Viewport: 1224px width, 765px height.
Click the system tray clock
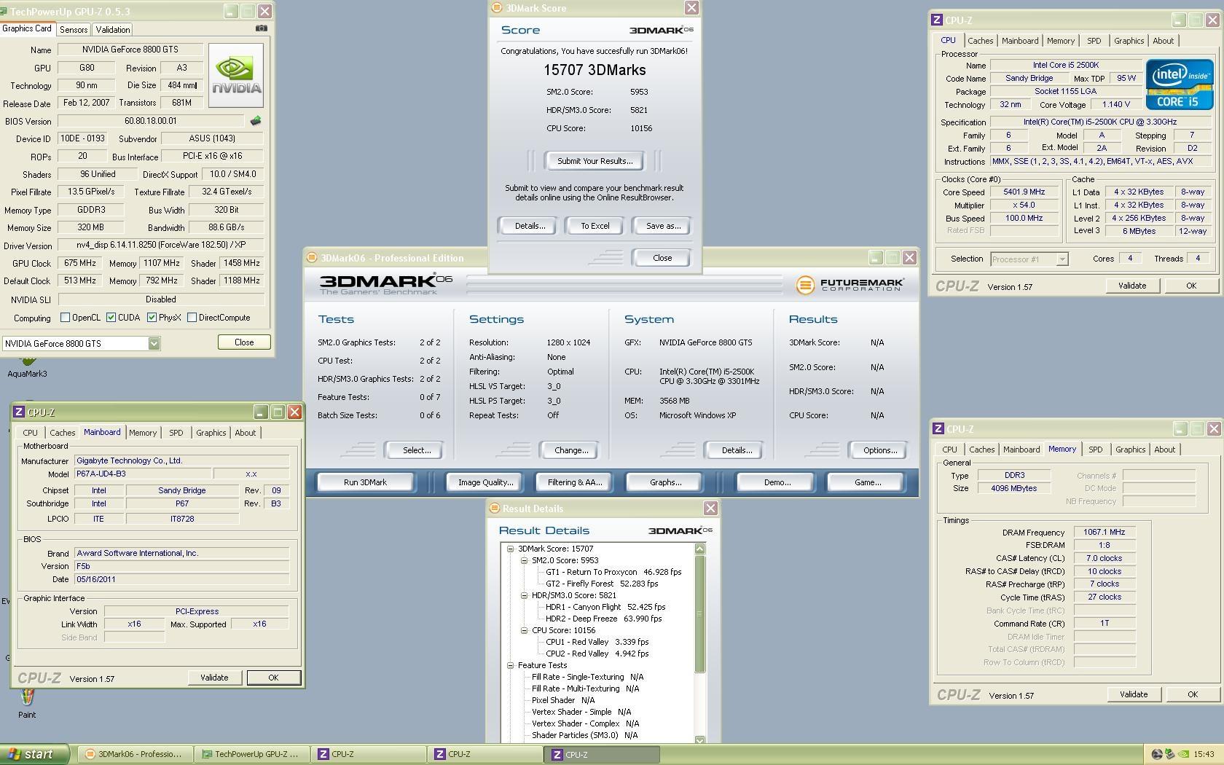(1204, 754)
